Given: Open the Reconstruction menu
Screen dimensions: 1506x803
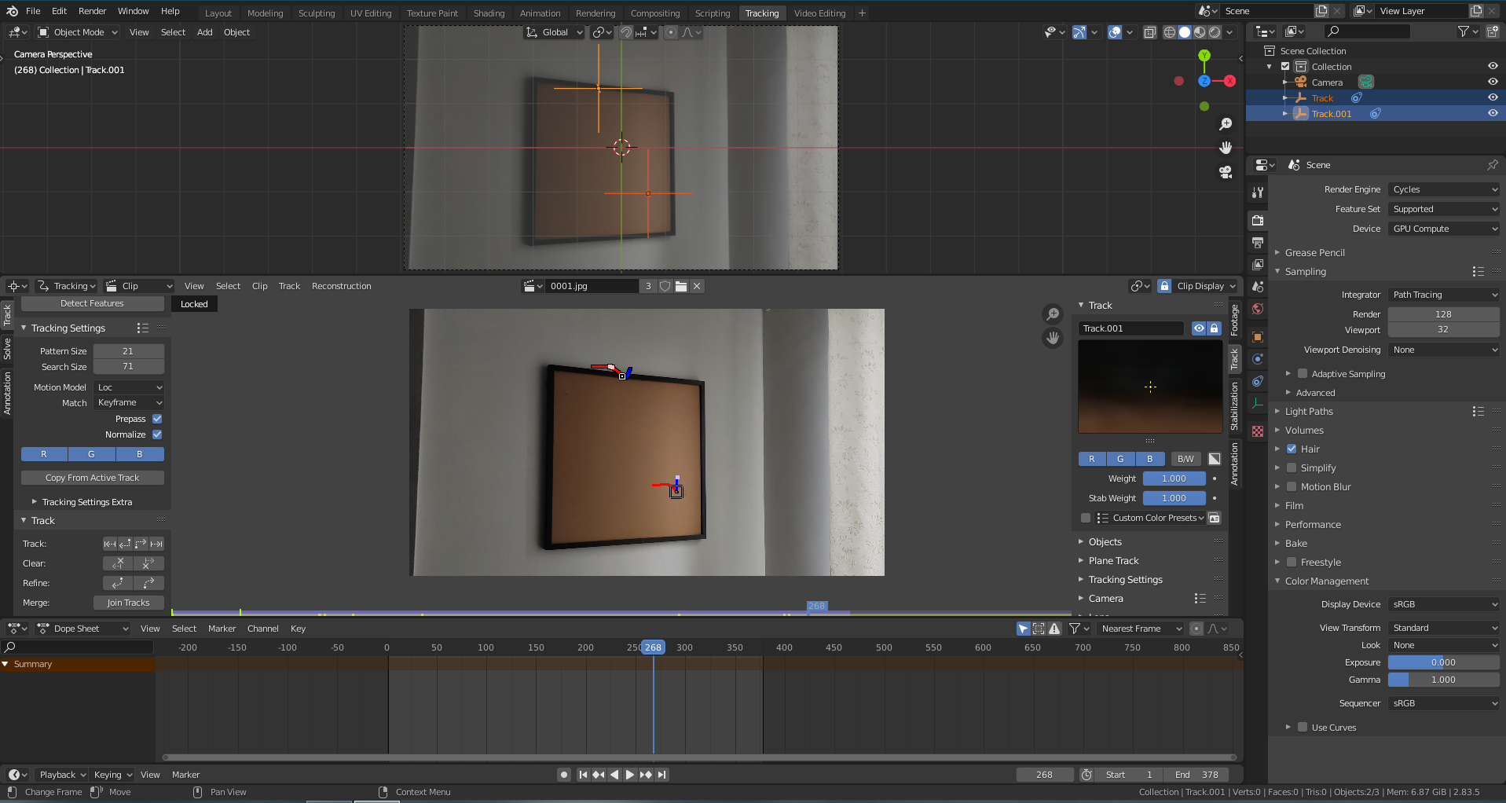Looking at the screenshot, I should click(x=341, y=286).
